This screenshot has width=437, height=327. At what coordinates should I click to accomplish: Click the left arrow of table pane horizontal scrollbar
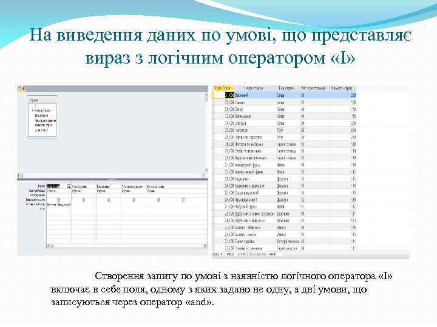(x=19, y=176)
